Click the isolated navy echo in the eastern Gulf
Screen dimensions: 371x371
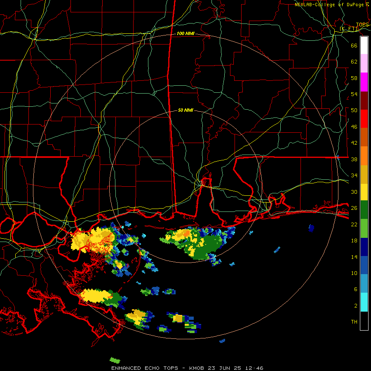pos(311,228)
